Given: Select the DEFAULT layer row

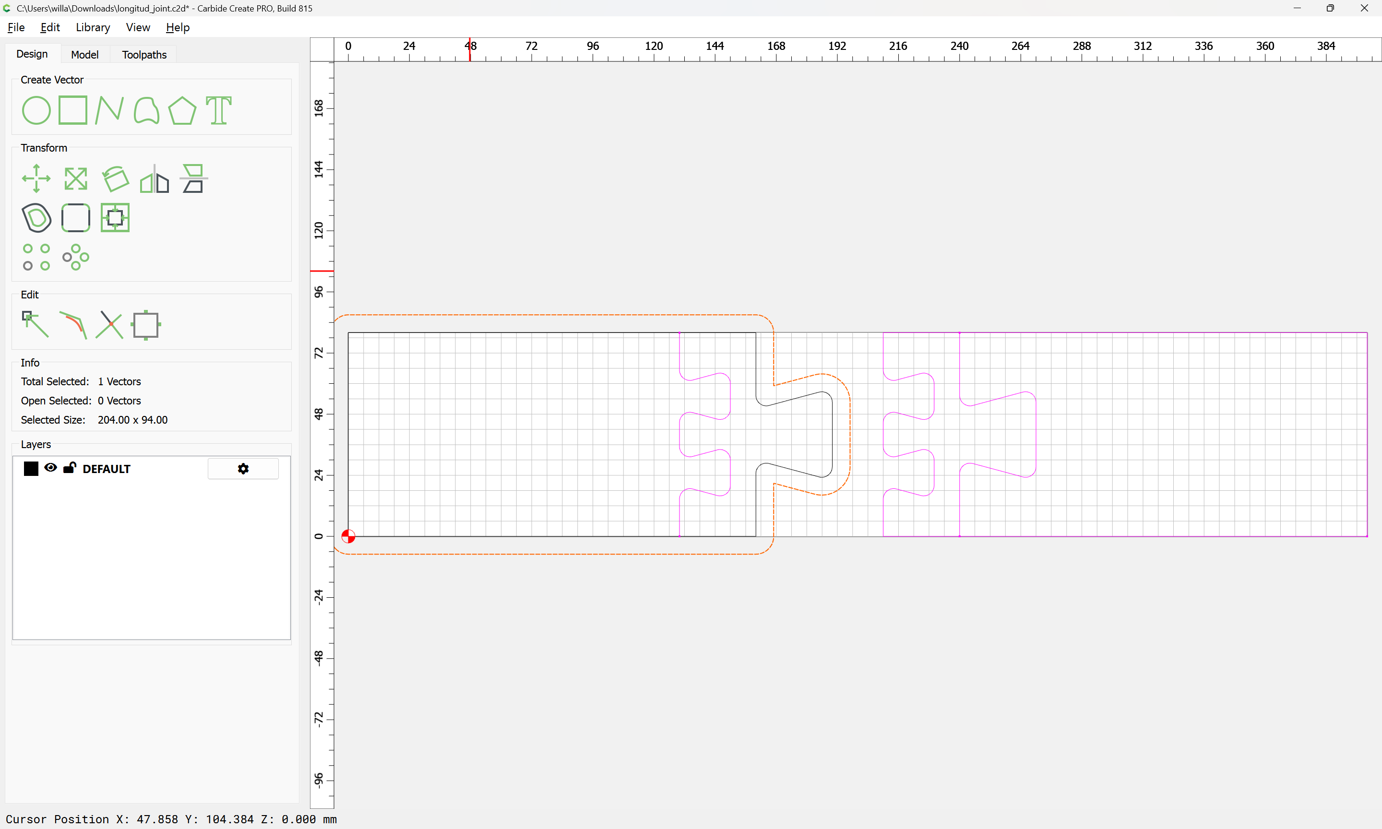Looking at the screenshot, I should (x=151, y=469).
